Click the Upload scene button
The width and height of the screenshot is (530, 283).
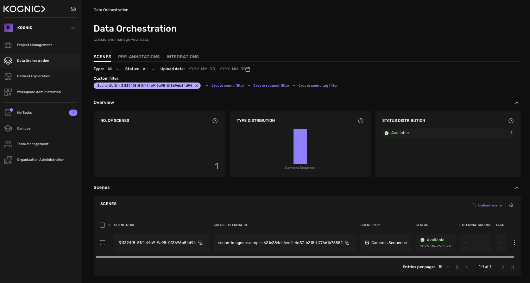(487, 205)
